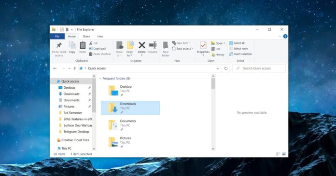Open the Easy access dropdown

point(182,49)
